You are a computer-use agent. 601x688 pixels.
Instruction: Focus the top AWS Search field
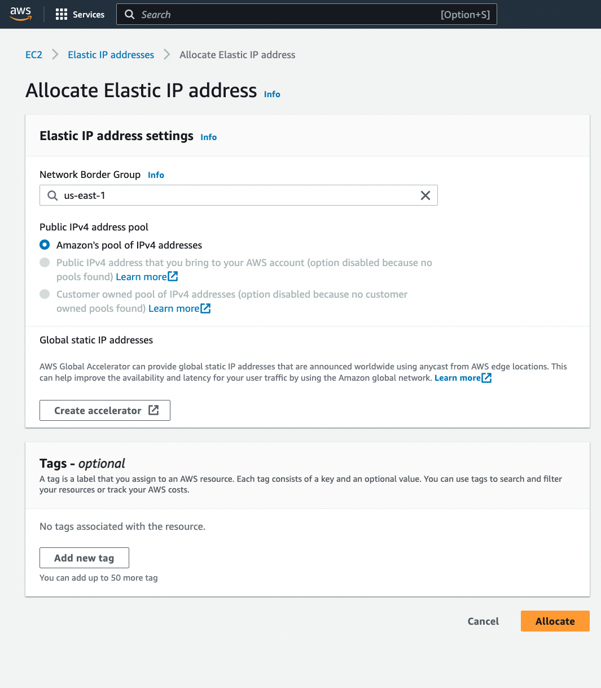[x=306, y=15]
